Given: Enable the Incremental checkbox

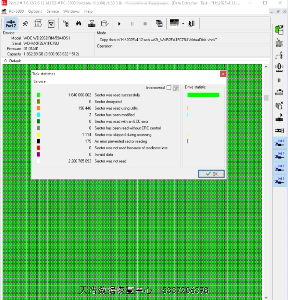Looking at the screenshot, I should click(x=169, y=88).
